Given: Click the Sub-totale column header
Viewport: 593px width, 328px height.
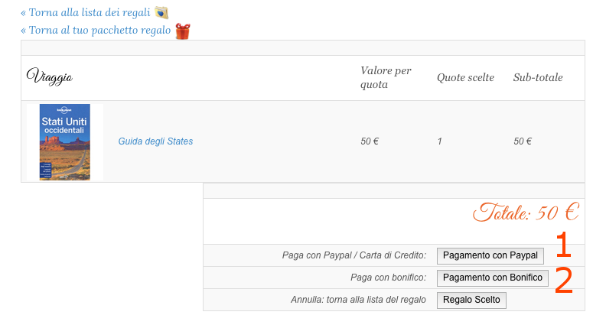Looking at the screenshot, I should [x=538, y=77].
